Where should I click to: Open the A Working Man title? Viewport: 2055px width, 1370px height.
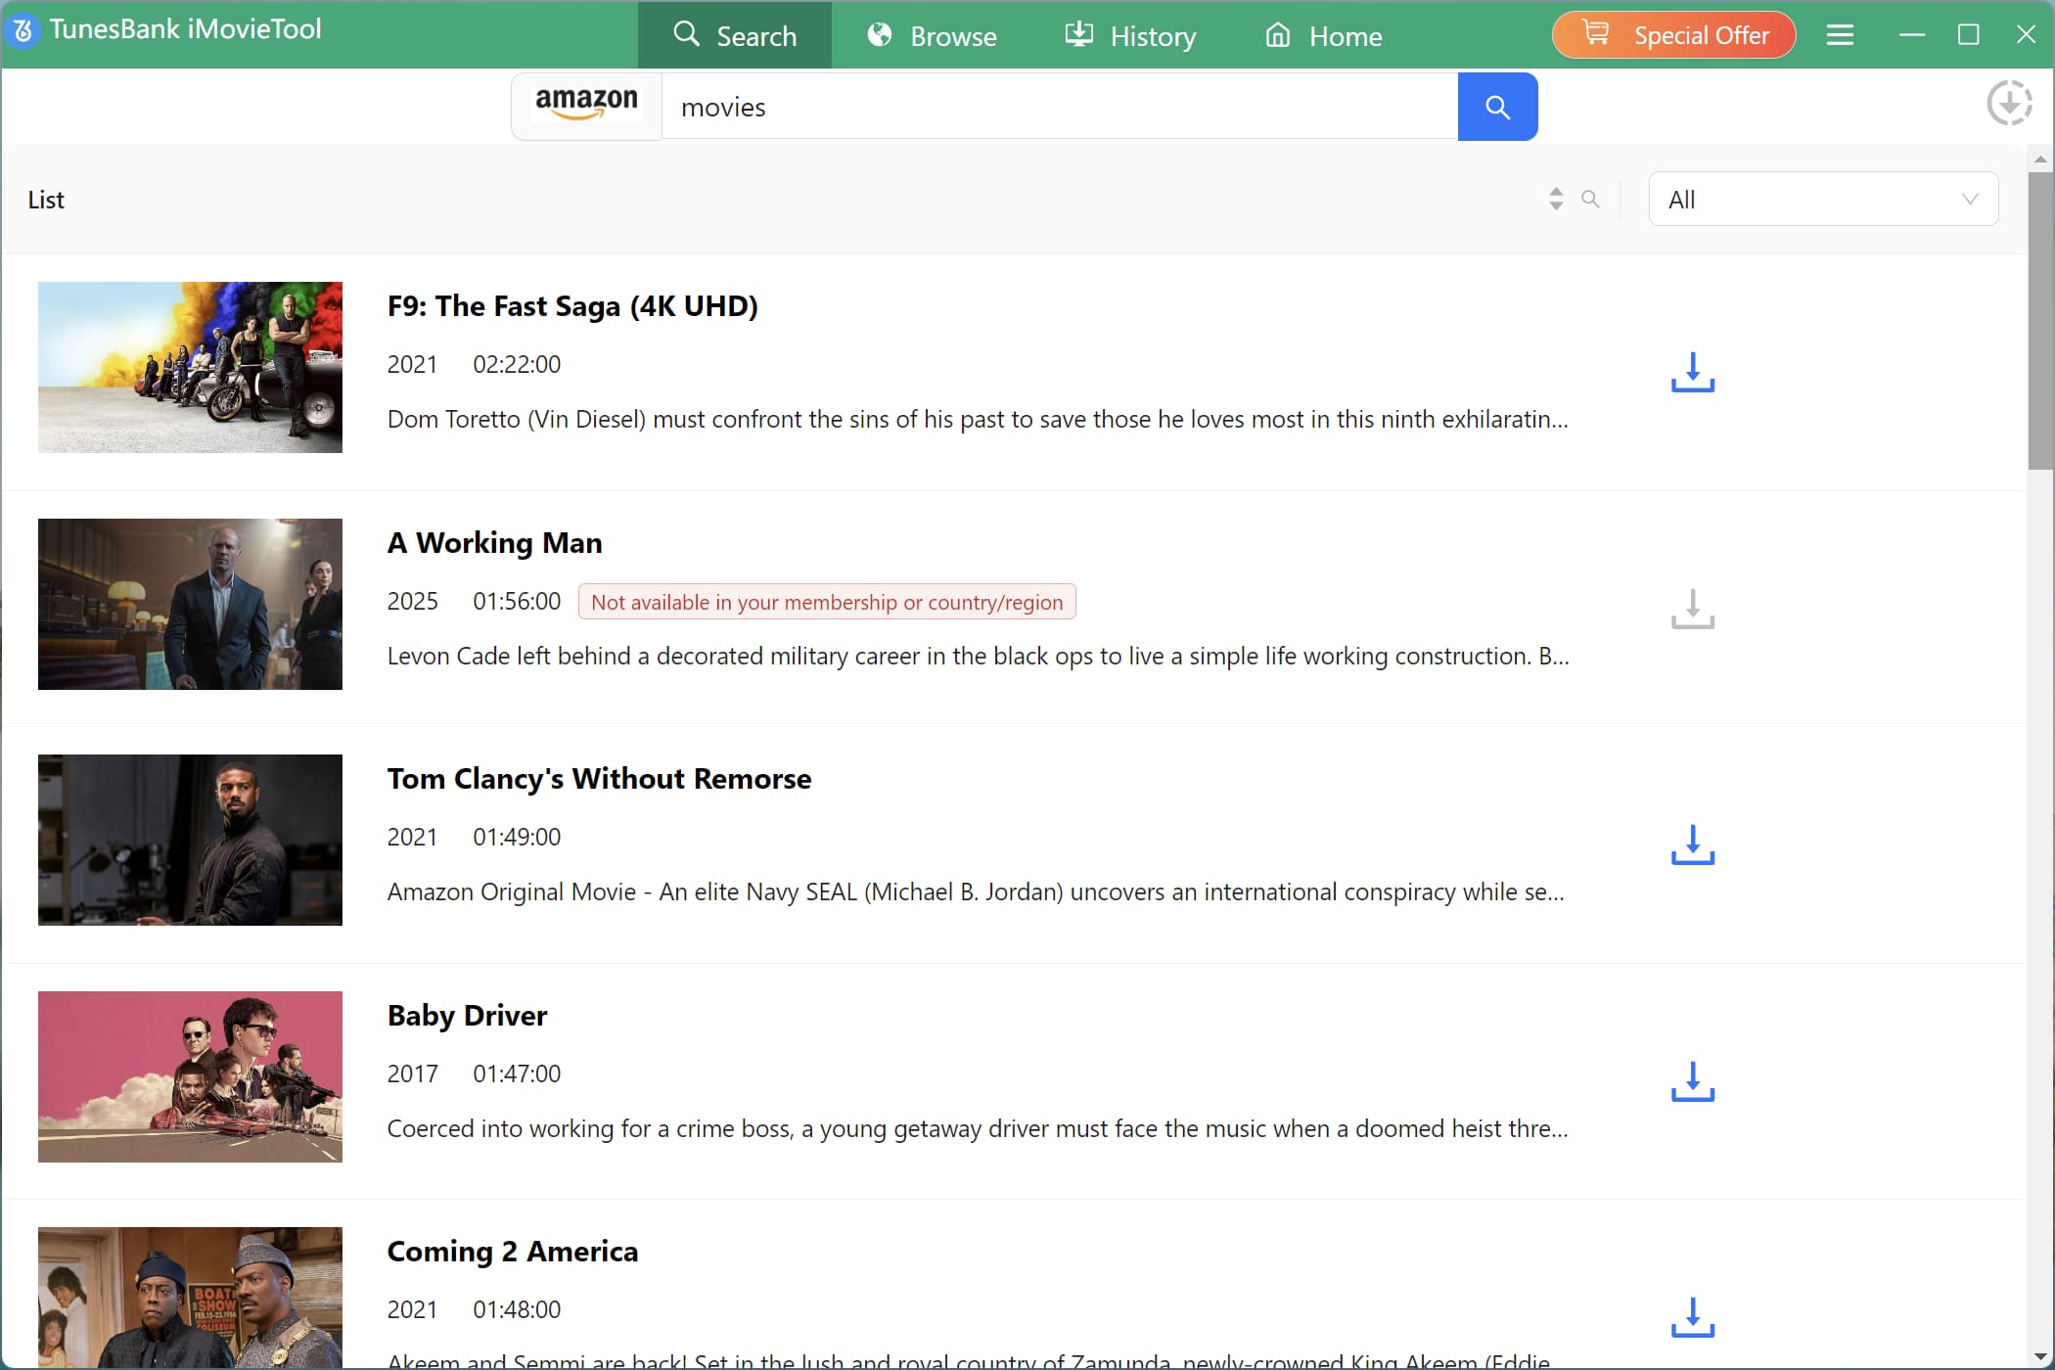(494, 543)
